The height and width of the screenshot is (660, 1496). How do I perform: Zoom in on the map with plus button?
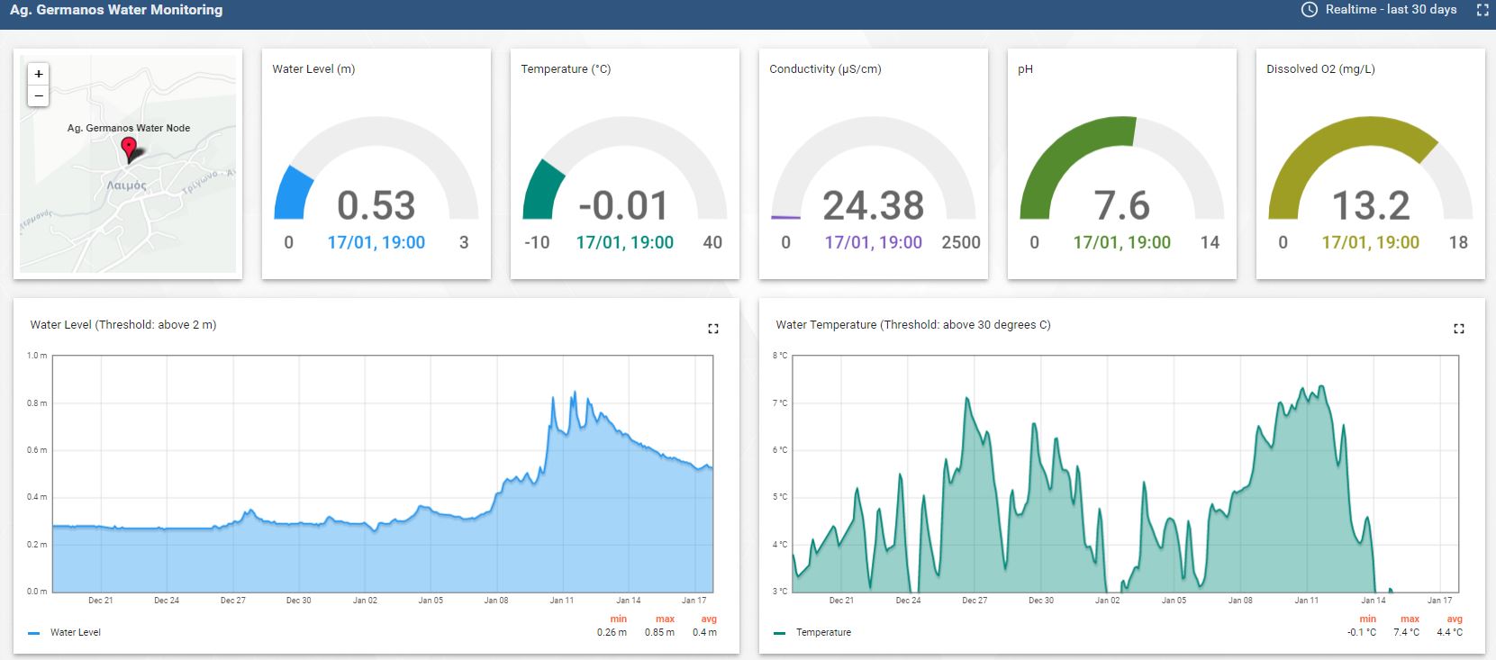pos(38,75)
